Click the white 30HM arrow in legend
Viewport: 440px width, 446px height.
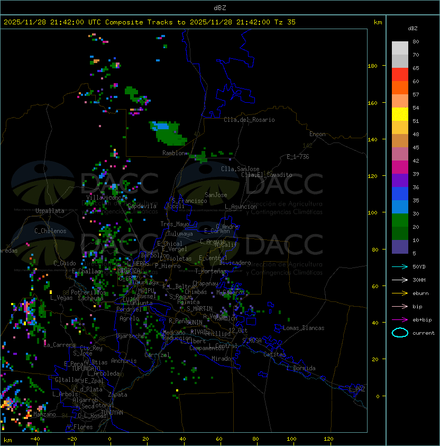point(400,280)
